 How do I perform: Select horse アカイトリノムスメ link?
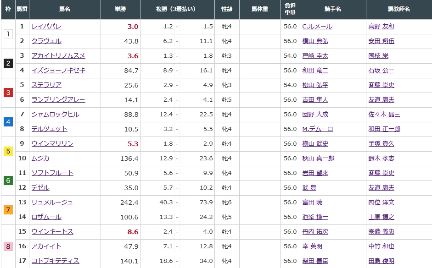tap(58, 56)
